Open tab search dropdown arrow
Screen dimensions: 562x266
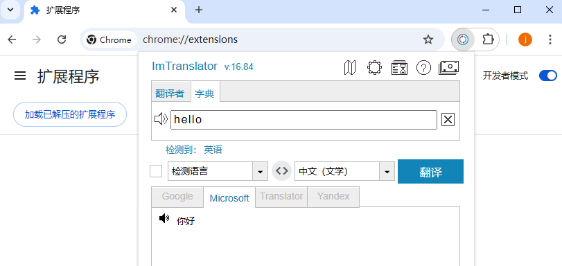pyautogui.click(x=10, y=10)
